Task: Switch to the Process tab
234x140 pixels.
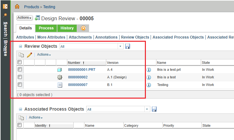Action: click(x=46, y=28)
